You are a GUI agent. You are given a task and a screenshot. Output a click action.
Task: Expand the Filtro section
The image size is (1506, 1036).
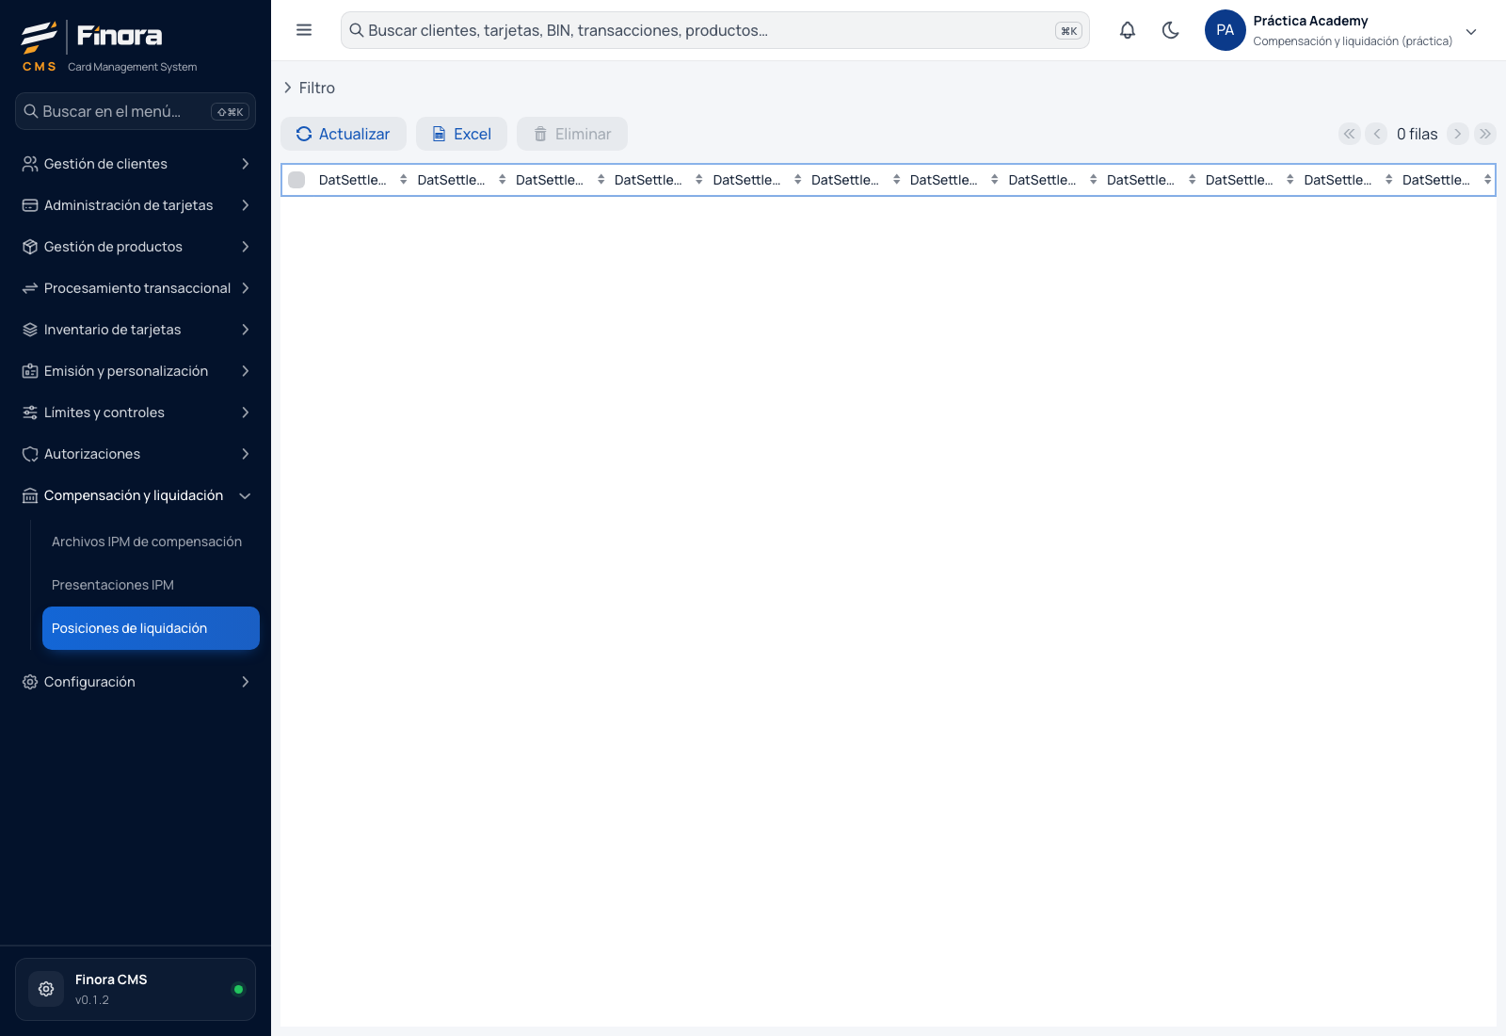309,88
